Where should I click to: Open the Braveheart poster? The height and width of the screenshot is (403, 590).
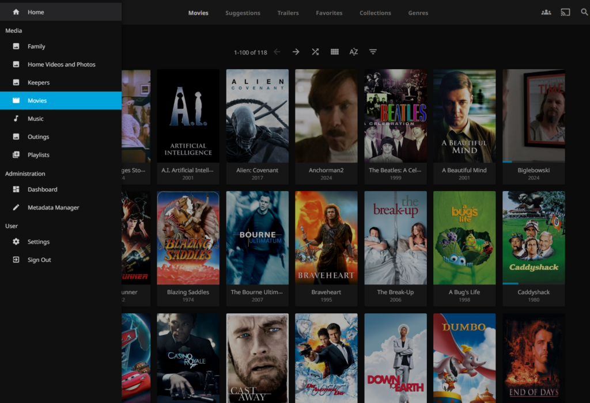click(x=326, y=238)
